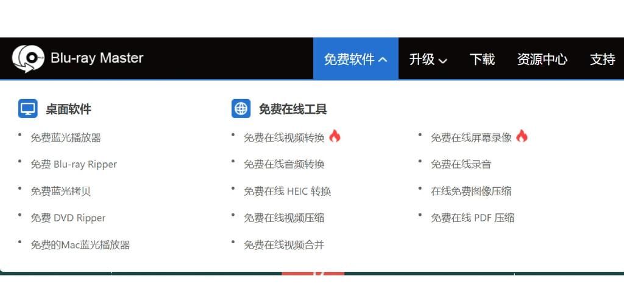Click the blue monitor icon beside 桌面软件
624x304 pixels.
point(28,108)
